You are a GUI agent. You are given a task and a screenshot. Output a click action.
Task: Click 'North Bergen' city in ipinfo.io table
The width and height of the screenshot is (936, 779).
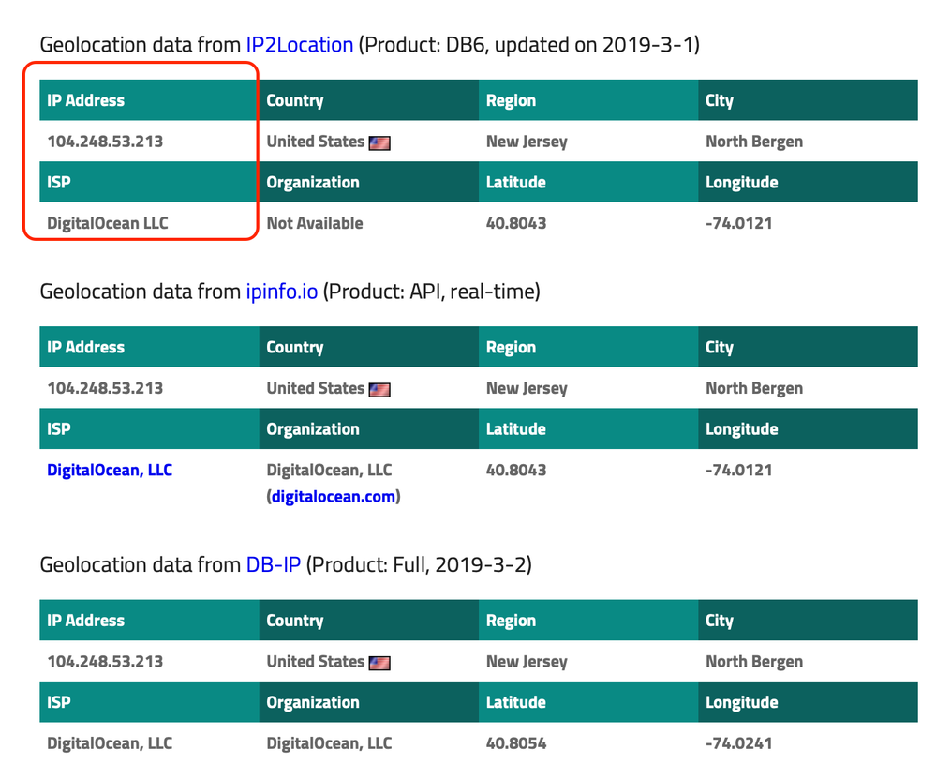coord(754,388)
